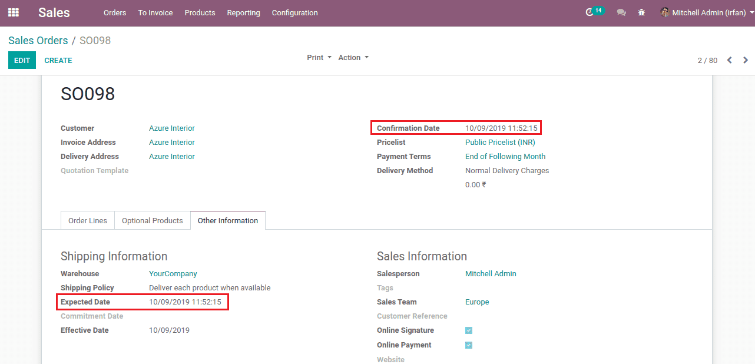Open the Configuration menu

click(294, 12)
